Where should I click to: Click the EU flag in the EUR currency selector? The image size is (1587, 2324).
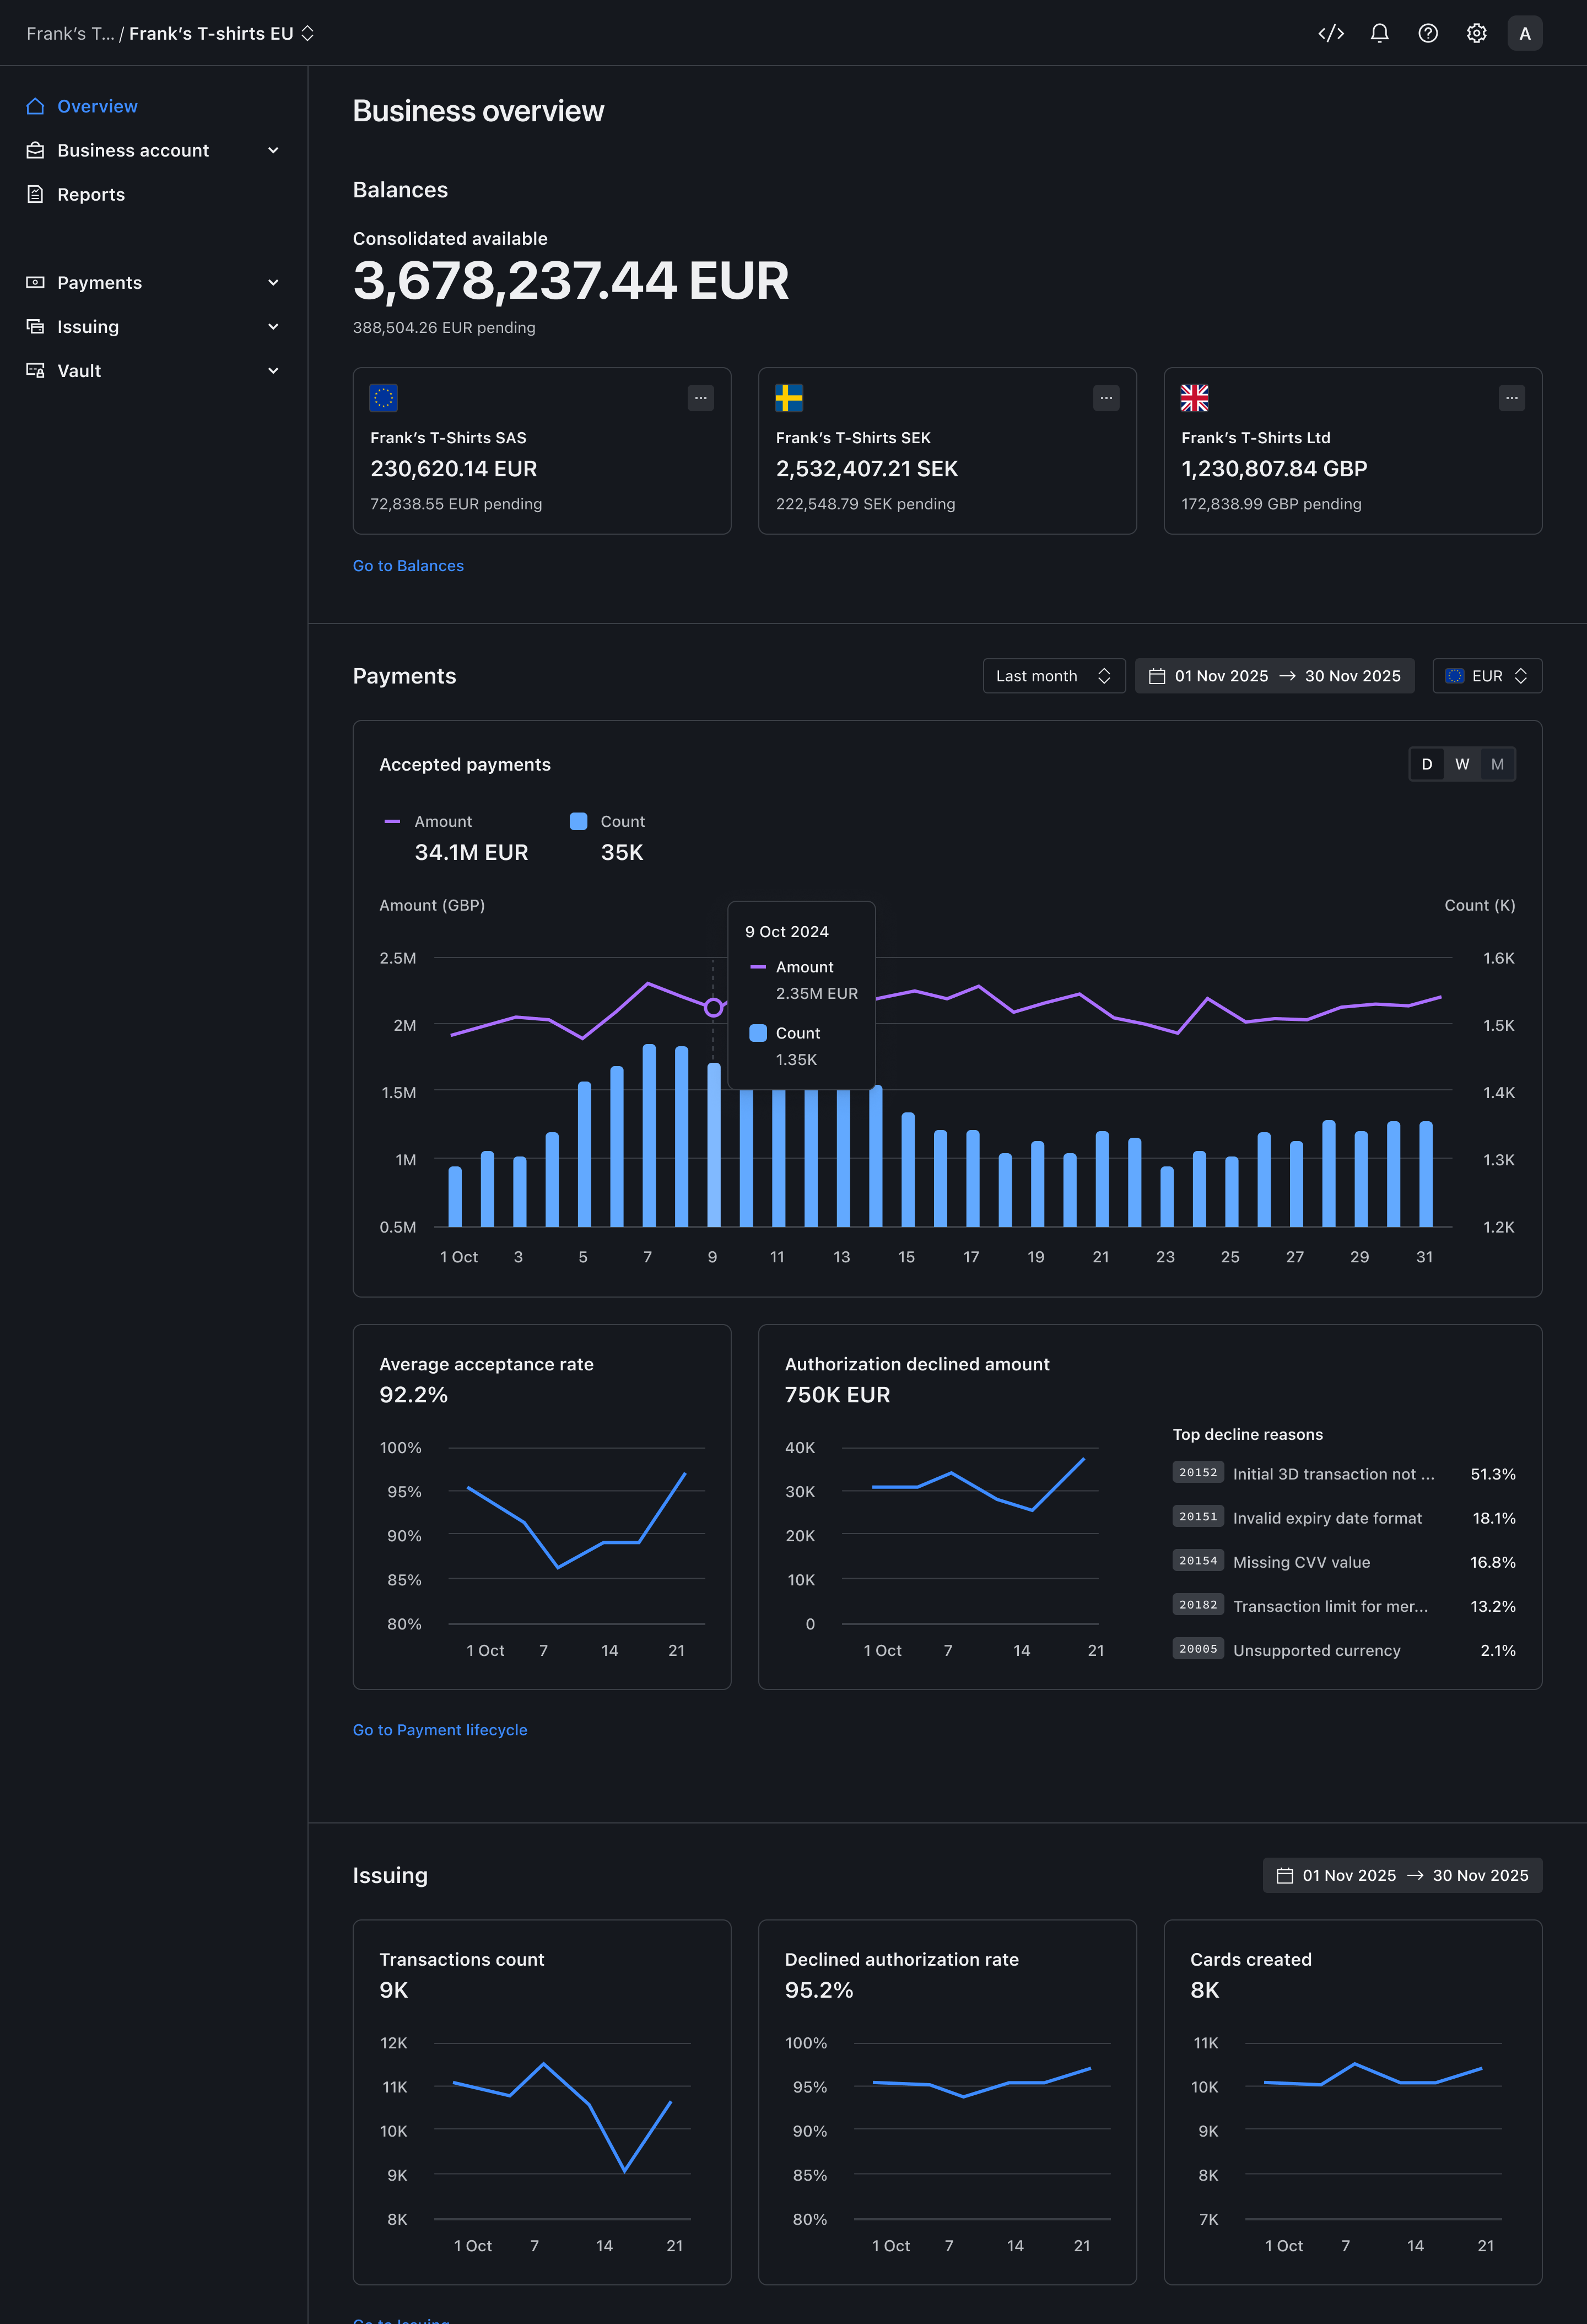coord(1455,676)
